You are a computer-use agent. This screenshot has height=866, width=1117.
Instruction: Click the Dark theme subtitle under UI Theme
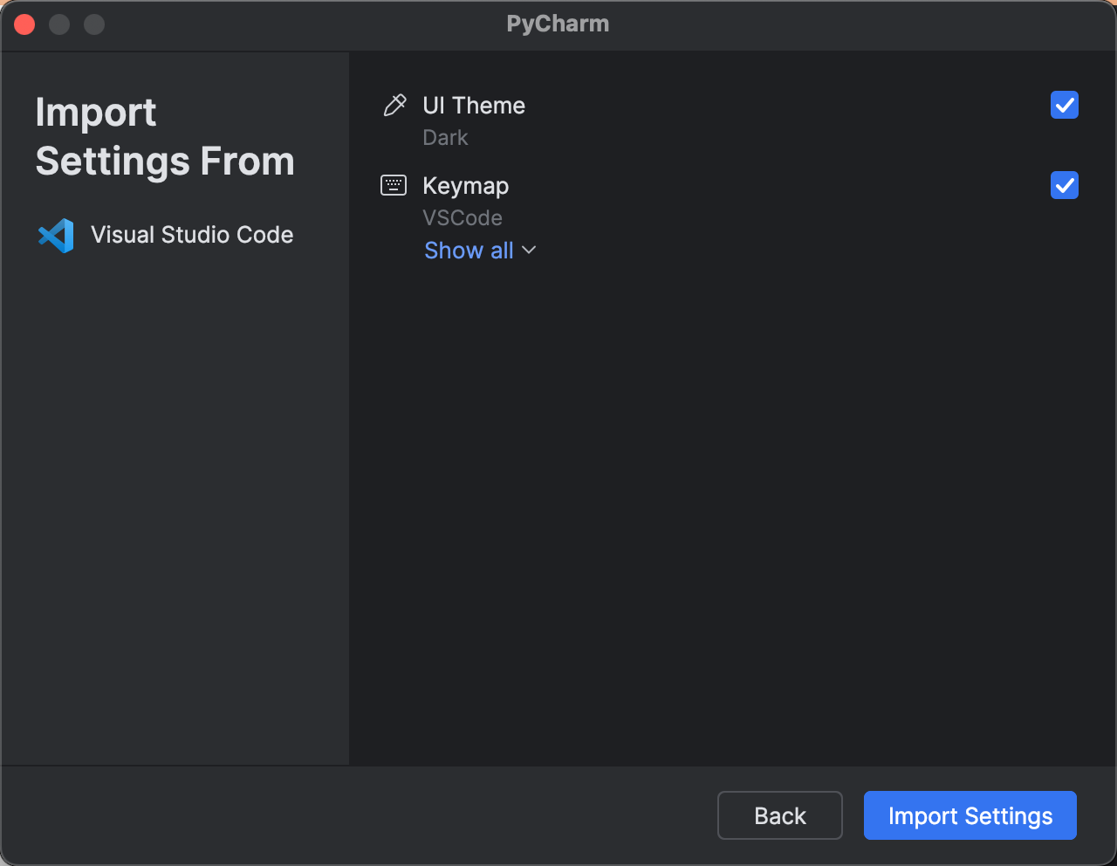[445, 138]
